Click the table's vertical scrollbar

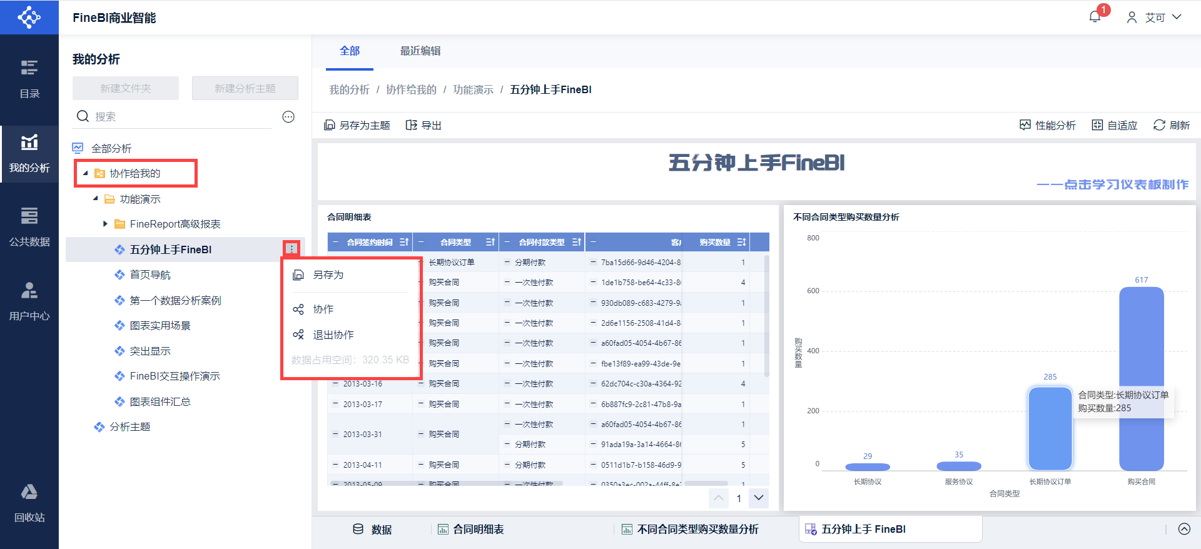(766, 316)
